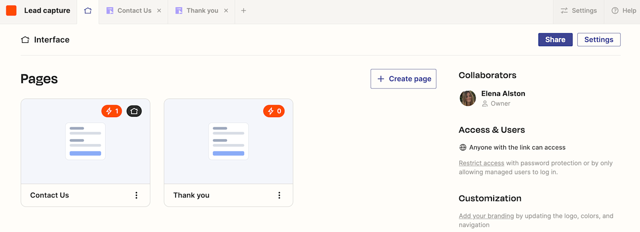
Task: Open the Contact Us page options menu
Action: click(136, 195)
